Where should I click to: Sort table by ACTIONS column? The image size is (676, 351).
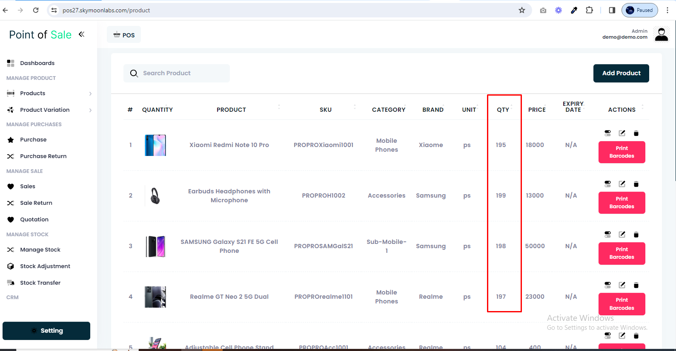(x=622, y=110)
